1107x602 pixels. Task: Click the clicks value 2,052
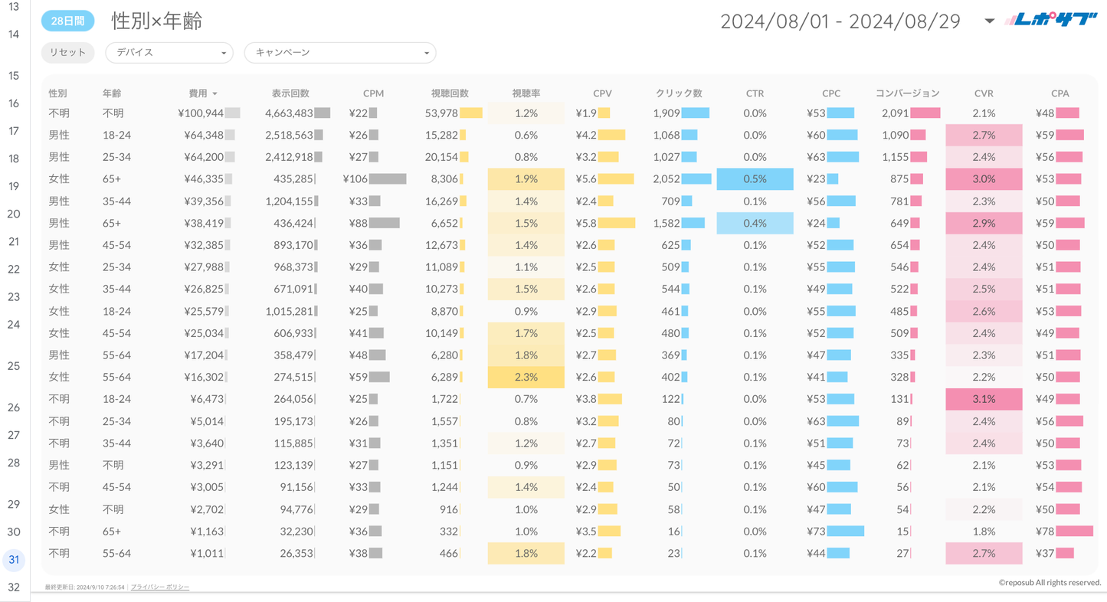666,179
